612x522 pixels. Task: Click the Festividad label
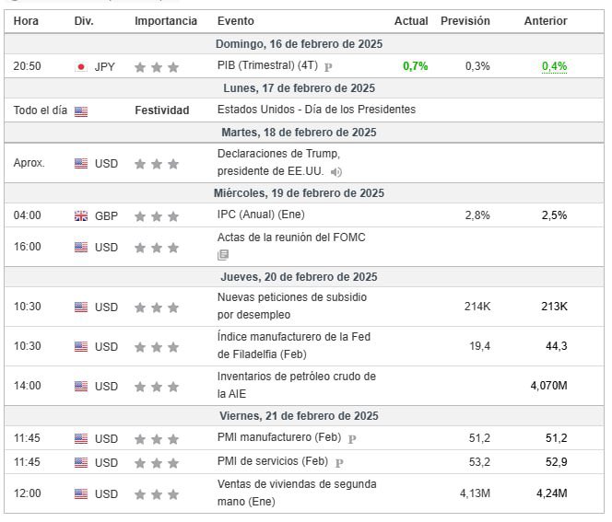162,110
